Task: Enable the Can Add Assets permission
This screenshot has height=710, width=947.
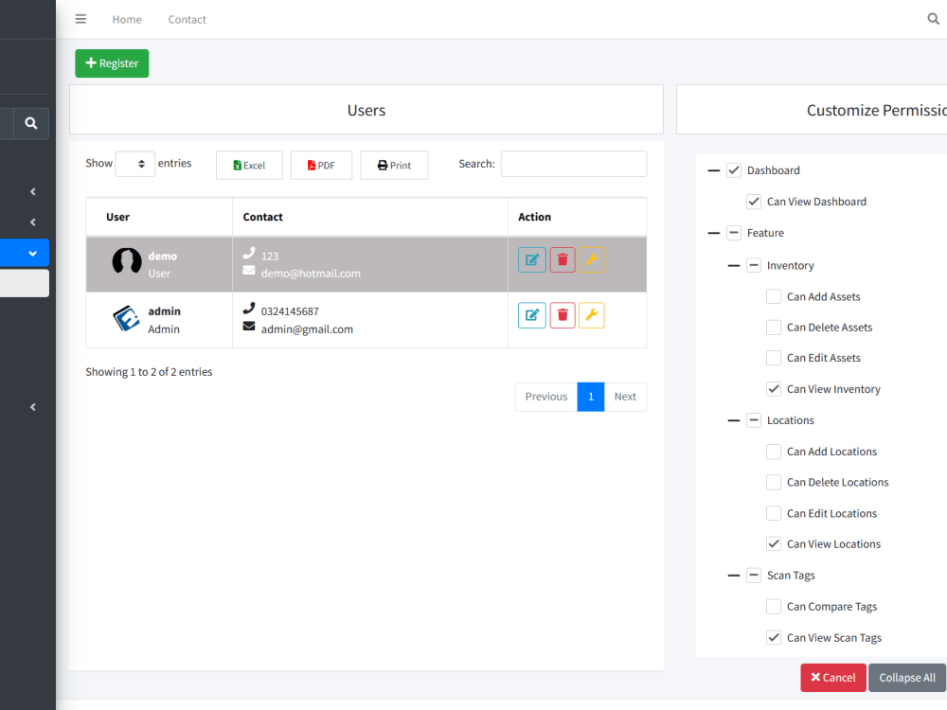Action: pos(773,296)
